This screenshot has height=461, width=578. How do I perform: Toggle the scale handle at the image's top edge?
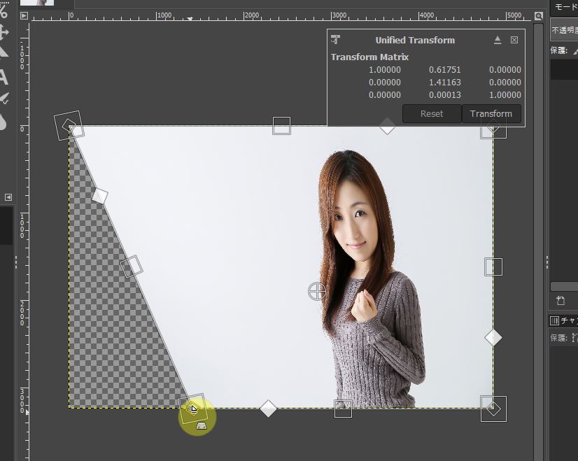pyautogui.click(x=281, y=125)
